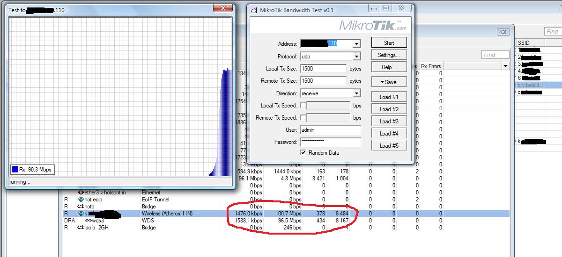Load preset #1
Screen dimensions: 562x257
(389, 97)
